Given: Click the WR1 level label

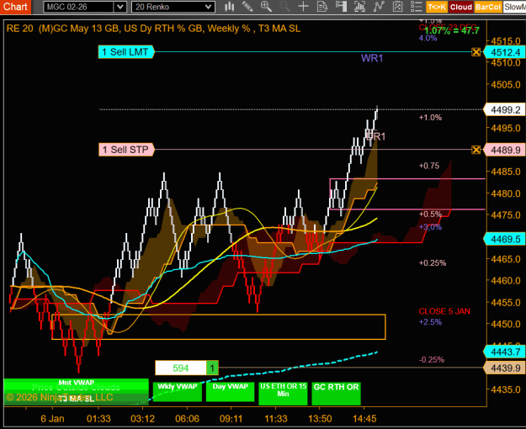Looking at the screenshot, I should pyautogui.click(x=372, y=58).
